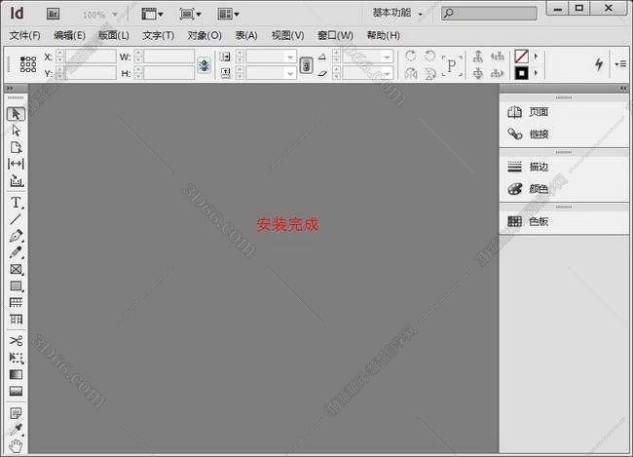Viewport: 633px width, 457px height.
Task: Open Adobe Bridge via Br icon
Action: 53,15
